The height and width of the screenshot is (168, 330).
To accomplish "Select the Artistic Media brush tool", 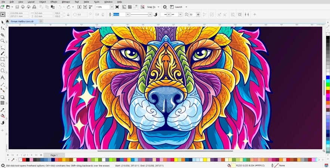I will point(3,54).
